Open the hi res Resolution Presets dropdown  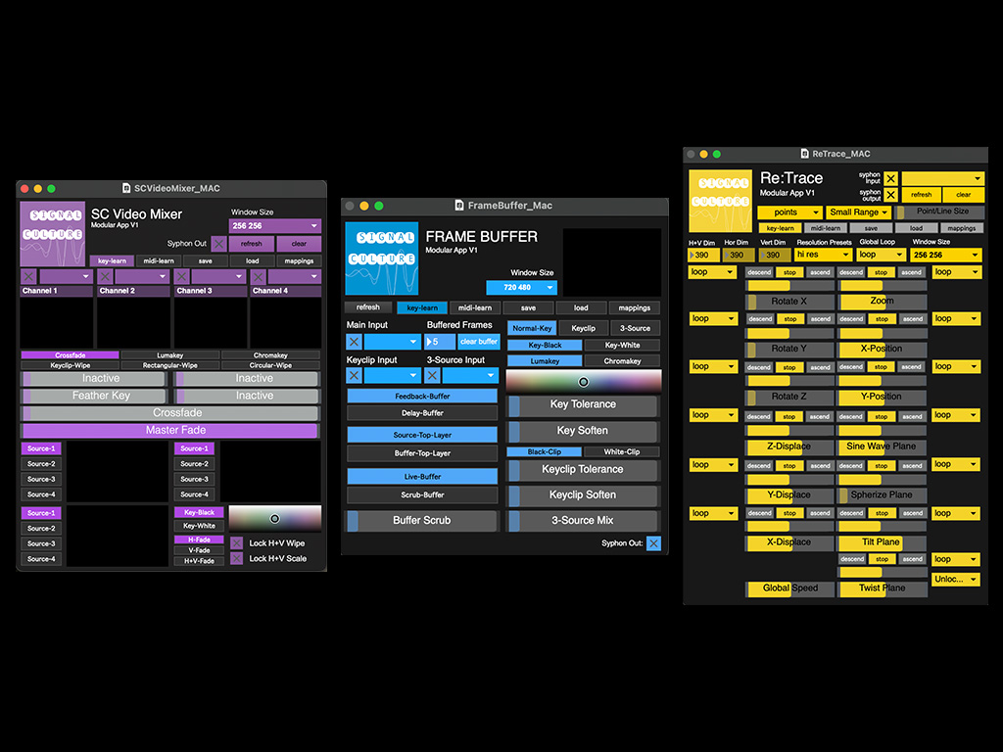(x=821, y=254)
